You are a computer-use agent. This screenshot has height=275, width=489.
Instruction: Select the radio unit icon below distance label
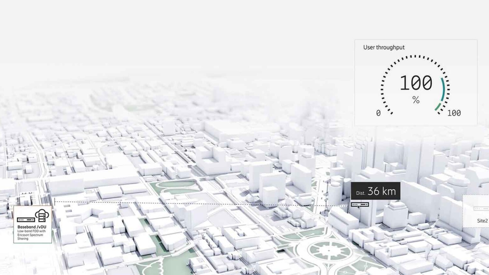(360, 205)
